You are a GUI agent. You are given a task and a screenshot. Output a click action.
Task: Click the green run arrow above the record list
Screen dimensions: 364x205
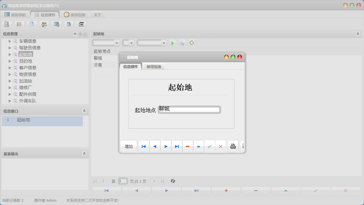click(x=172, y=42)
